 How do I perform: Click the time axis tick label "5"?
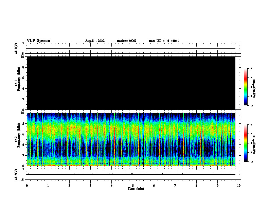tap(133, 186)
